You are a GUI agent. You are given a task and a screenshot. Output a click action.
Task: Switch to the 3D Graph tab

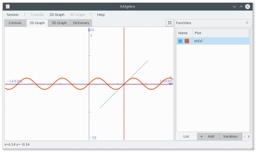tap(59, 23)
